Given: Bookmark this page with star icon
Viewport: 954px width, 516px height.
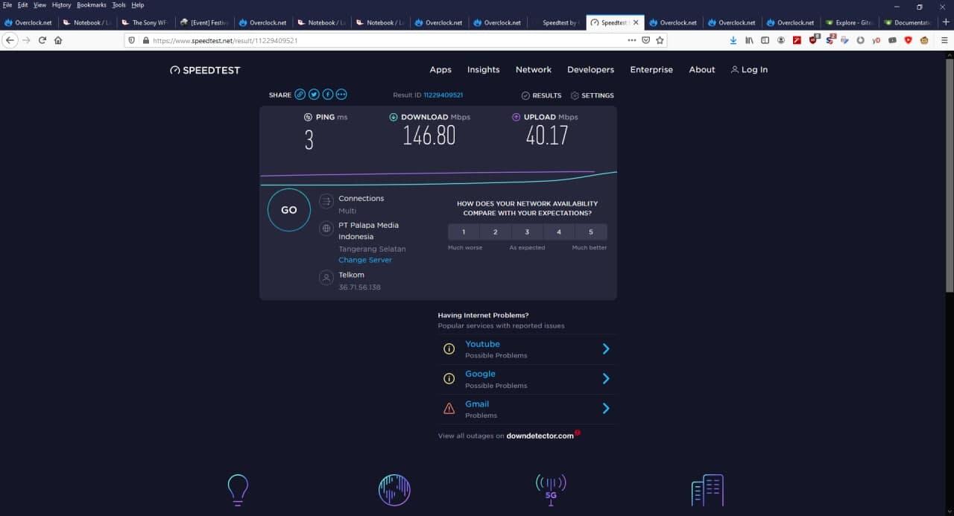Looking at the screenshot, I should click(x=660, y=40).
